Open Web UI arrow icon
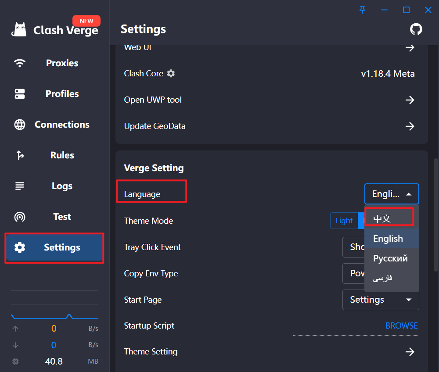The width and height of the screenshot is (439, 372). click(x=410, y=47)
